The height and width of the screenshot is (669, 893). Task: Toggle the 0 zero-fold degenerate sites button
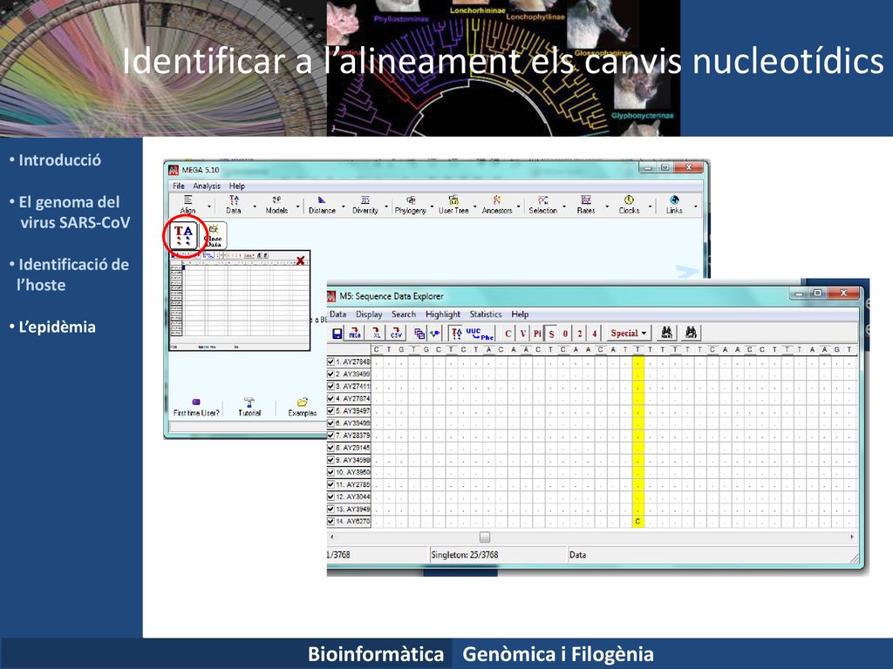565,334
